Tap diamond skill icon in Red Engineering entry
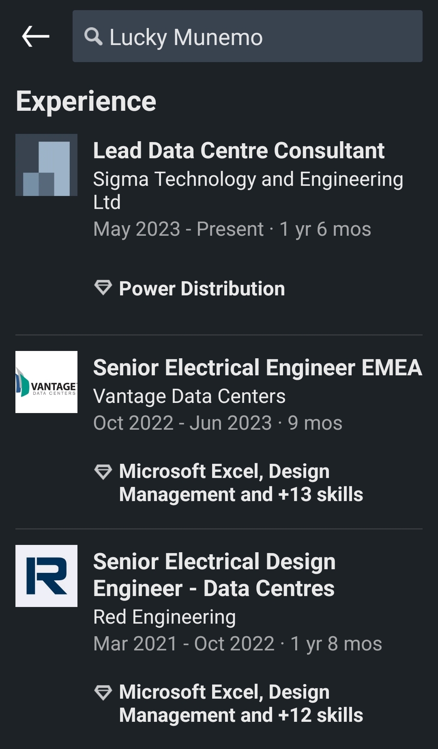Image resolution: width=438 pixels, height=749 pixels. coord(103,692)
